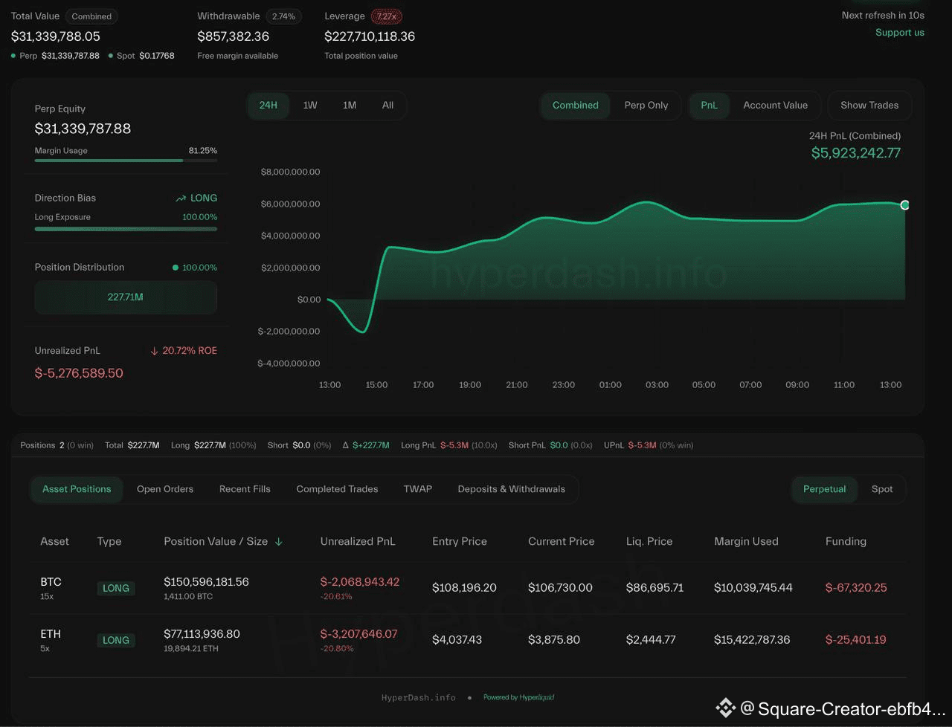Image resolution: width=952 pixels, height=727 pixels.
Task: Click the 227.71M position distribution block
Action: click(x=126, y=297)
